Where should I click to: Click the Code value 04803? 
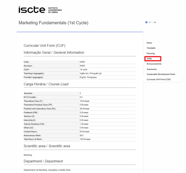[82, 62]
